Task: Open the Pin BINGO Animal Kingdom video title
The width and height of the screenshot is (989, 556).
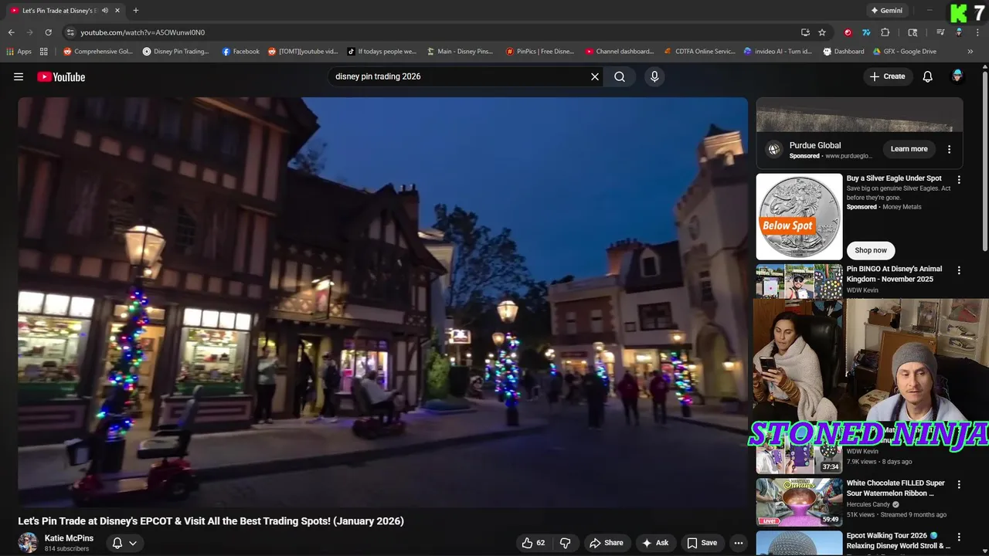Action: [894, 274]
